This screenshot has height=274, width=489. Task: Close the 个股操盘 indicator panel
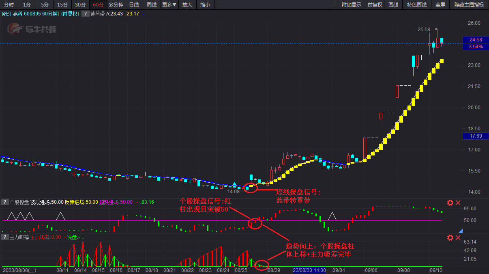point(458,203)
